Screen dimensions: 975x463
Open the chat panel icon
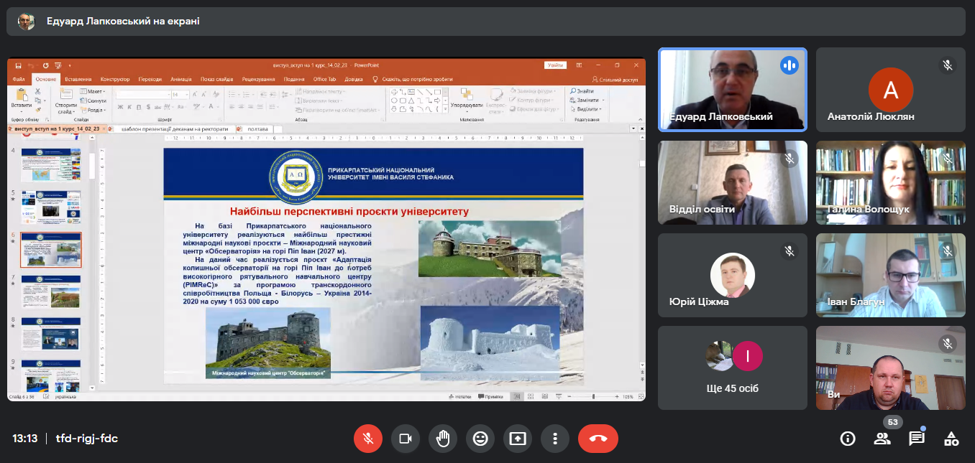(x=917, y=439)
